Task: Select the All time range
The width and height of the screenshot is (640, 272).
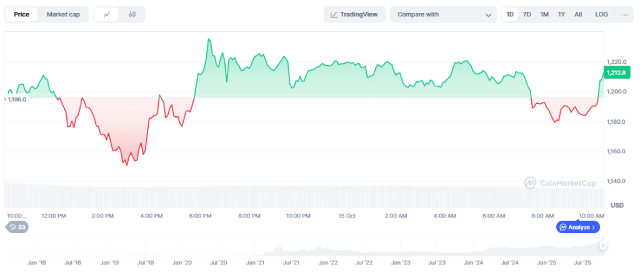Action: coord(578,14)
